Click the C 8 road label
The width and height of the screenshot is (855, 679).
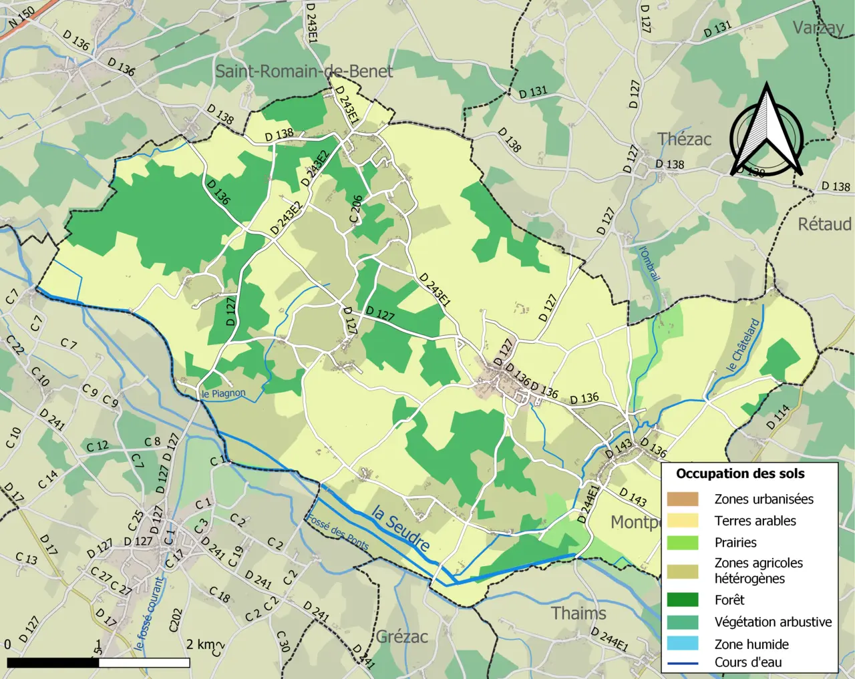pos(153,441)
